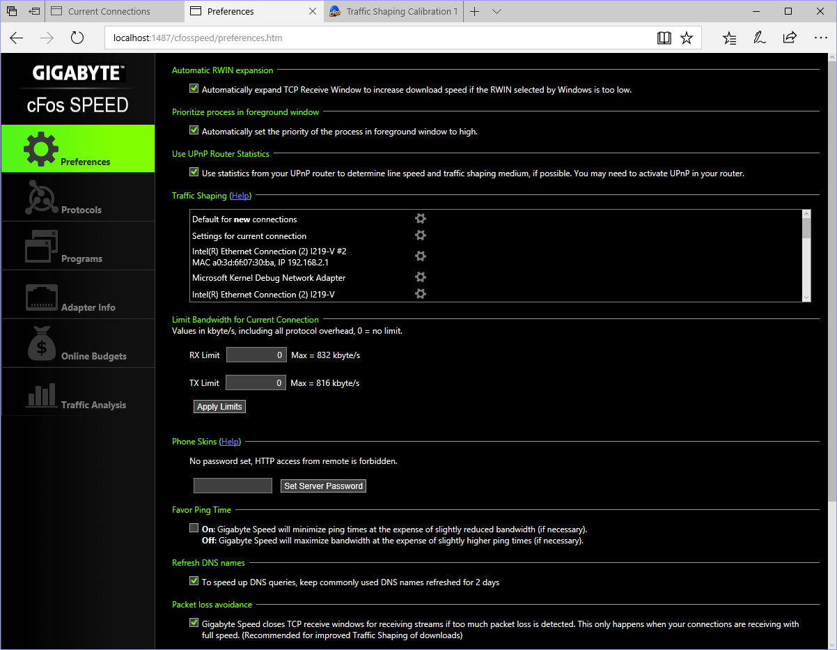
Task: Share this page
Action: point(790,38)
